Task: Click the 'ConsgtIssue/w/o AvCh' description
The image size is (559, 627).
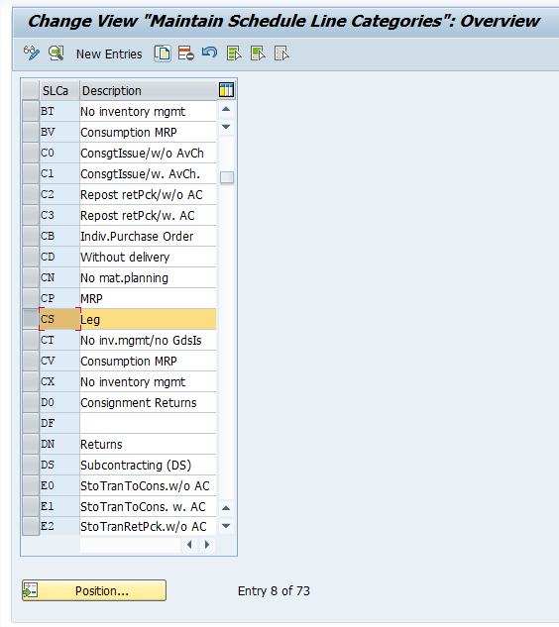Action: (148, 153)
